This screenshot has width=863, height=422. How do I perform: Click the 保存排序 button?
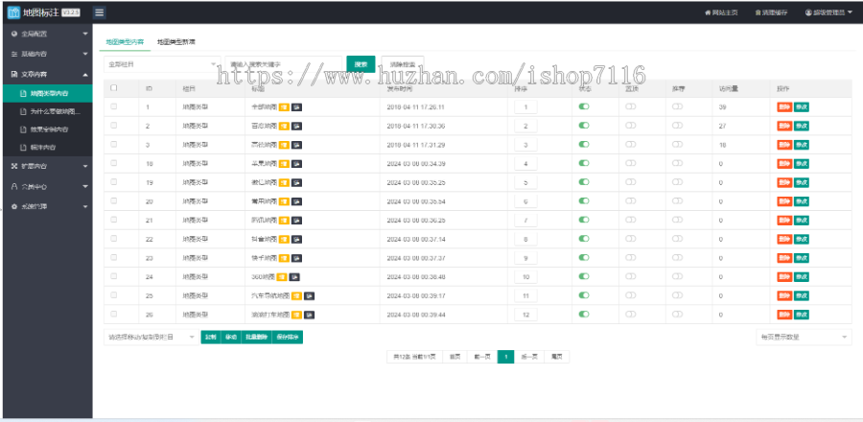[x=288, y=338]
